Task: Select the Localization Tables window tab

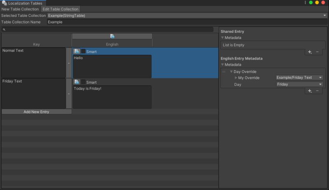Action: coord(23,3)
